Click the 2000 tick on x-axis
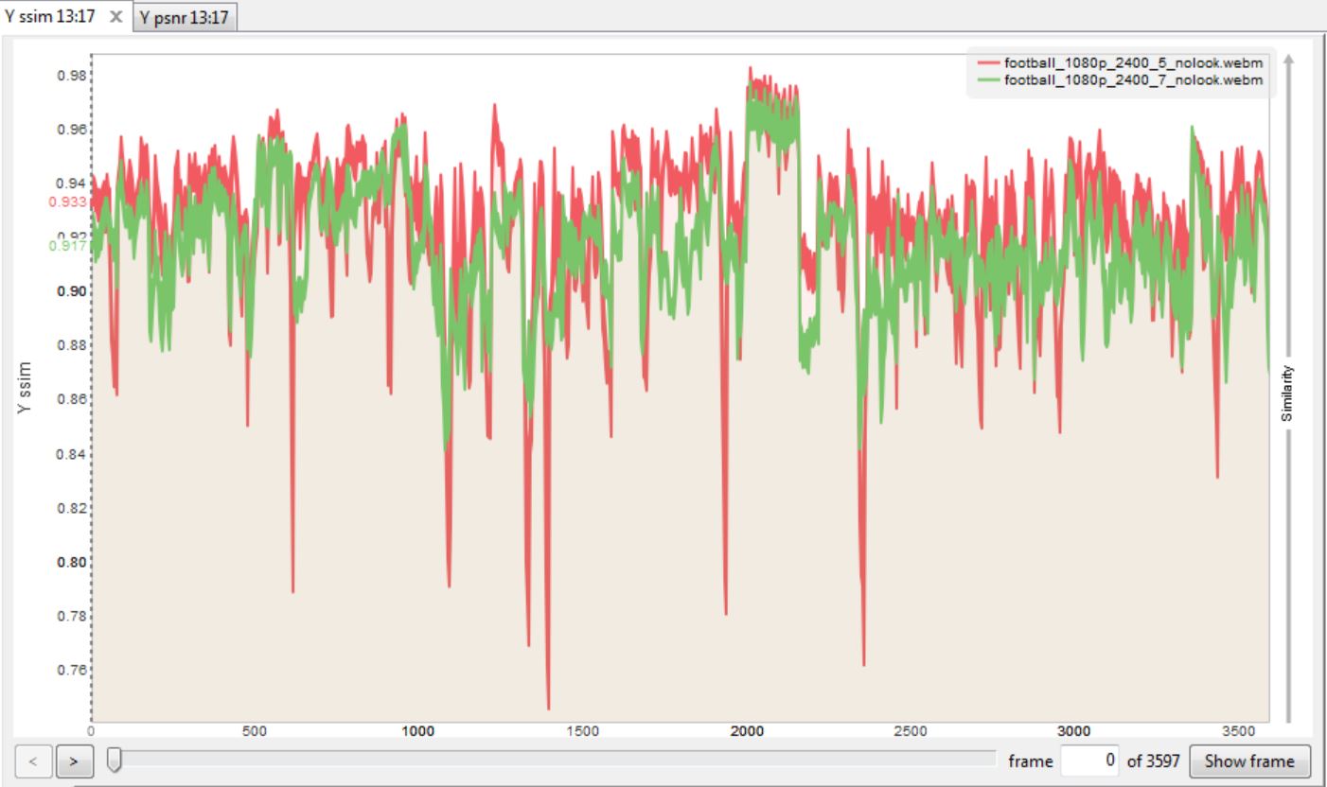 (x=746, y=731)
